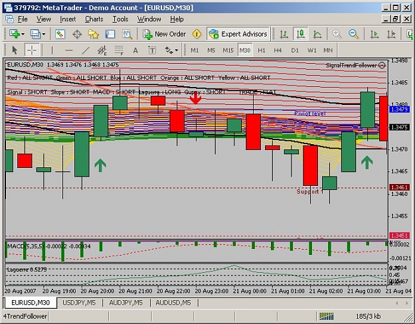
Task: Select the H4 timeframe button
Action: tap(278, 50)
